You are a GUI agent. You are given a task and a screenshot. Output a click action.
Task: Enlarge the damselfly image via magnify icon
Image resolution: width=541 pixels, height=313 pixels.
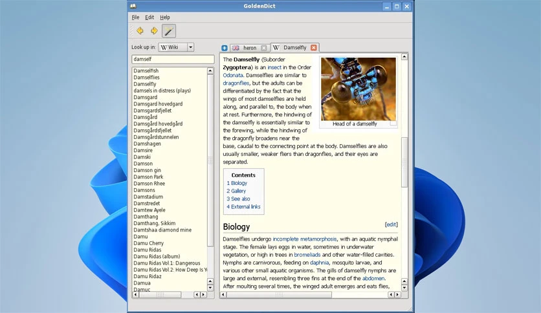click(393, 124)
